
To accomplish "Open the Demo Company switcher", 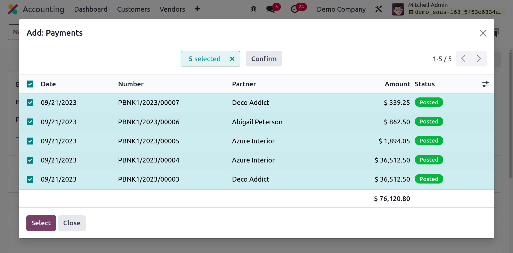I will (x=341, y=9).
